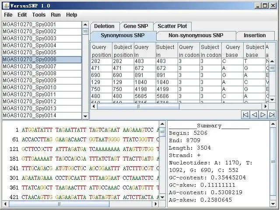280x210 pixels.
Task: Click the Subject position column header
Action: [x=123, y=51]
